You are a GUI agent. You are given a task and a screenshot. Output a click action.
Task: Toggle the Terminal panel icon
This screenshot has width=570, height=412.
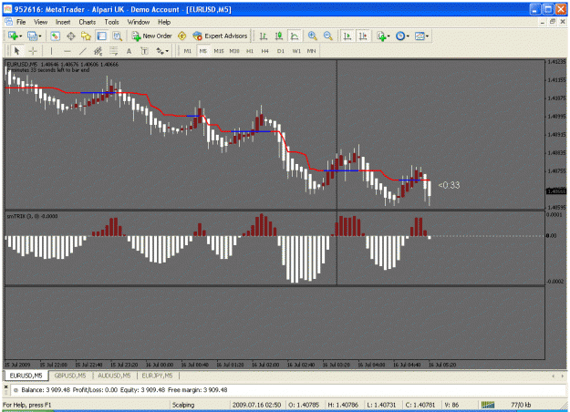coord(101,36)
